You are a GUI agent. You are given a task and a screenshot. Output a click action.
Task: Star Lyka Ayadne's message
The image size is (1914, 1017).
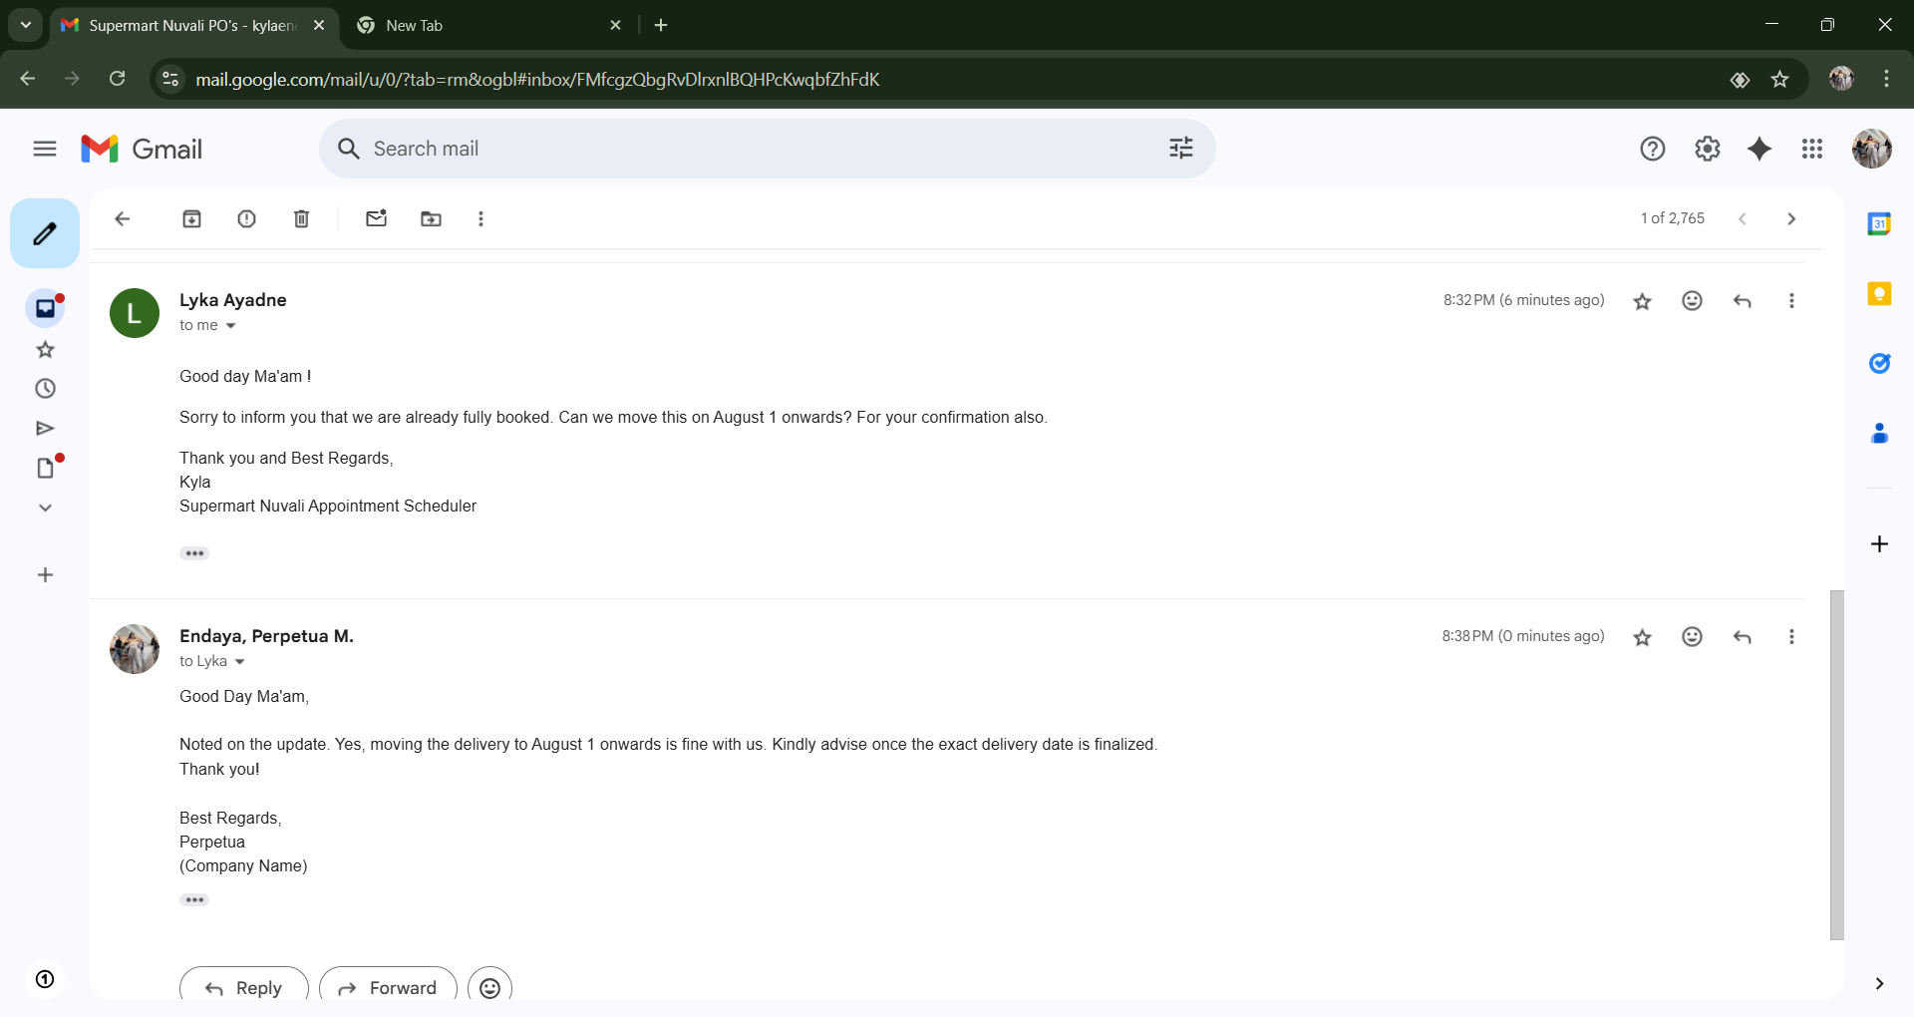pos(1642,301)
